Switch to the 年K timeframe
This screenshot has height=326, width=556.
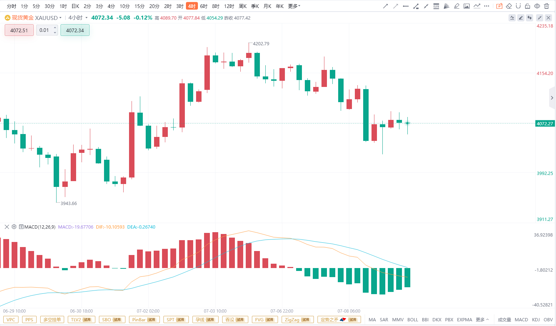point(279,6)
